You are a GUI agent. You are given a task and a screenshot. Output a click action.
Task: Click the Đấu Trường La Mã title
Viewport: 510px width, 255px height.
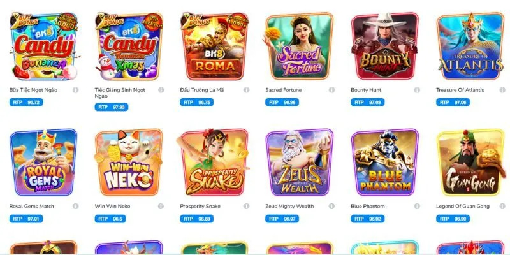click(201, 90)
